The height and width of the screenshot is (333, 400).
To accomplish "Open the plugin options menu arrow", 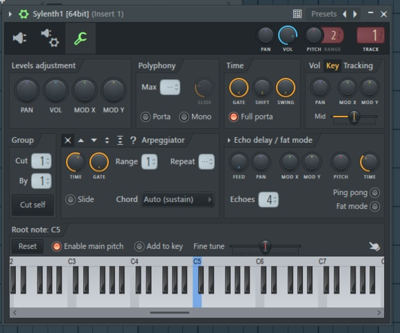I will point(10,14).
